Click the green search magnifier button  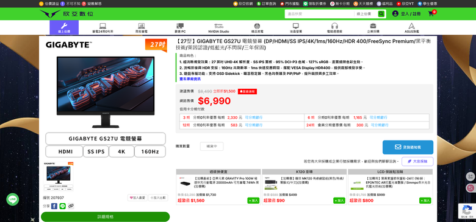[x=381, y=14]
